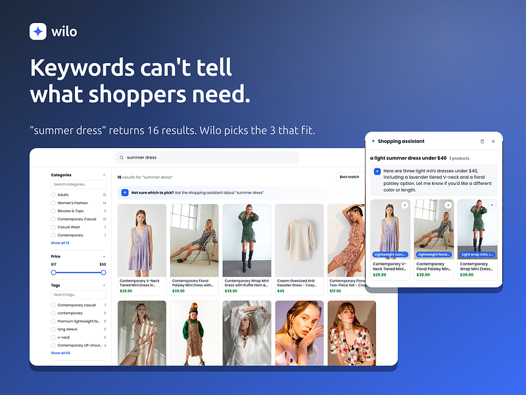Click the blue assistant icon in the 'Not sure which to pick?' banner
Image resolution: width=526 pixels, height=395 pixels.
125,193
